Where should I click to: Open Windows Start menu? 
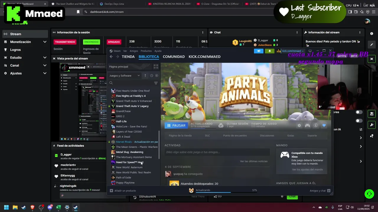(x=6, y=207)
